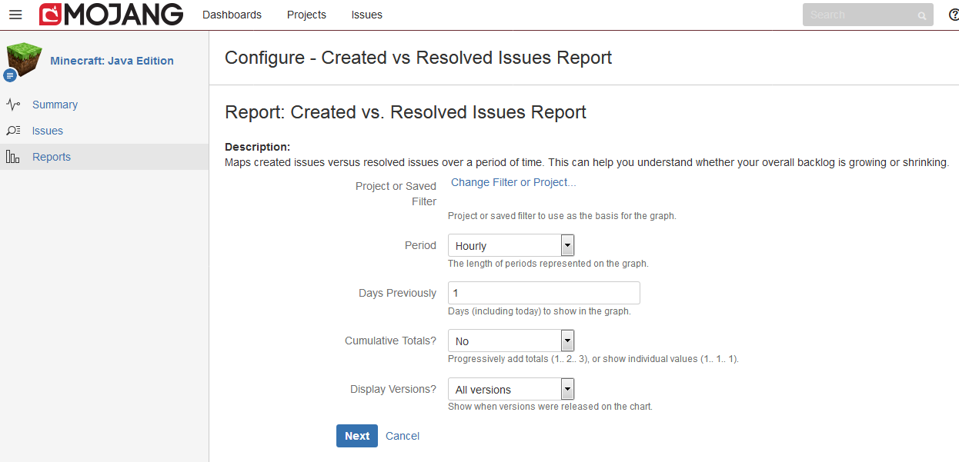Open the hamburger sidebar menu icon
This screenshot has height=462, width=959.
[x=15, y=15]
